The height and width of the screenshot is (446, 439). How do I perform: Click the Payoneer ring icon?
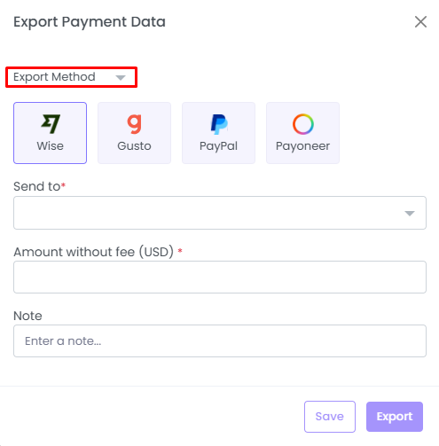[x=303, y=124]
